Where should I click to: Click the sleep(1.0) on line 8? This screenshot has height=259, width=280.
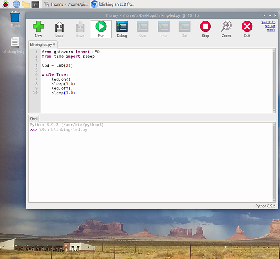pos(64,84)
